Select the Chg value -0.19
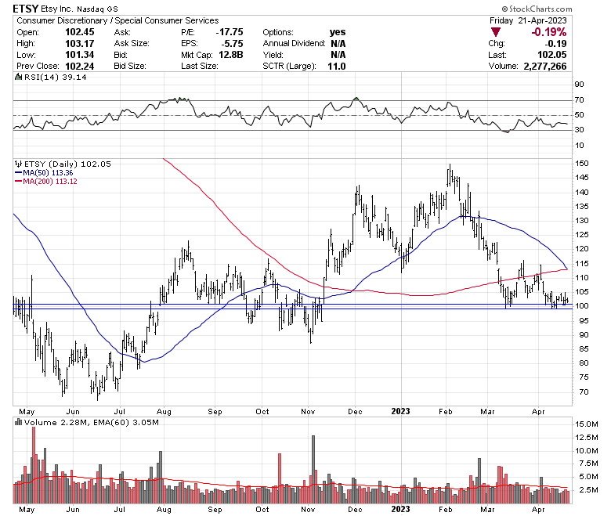Screen dimensions: 611x516 point(555,43)
